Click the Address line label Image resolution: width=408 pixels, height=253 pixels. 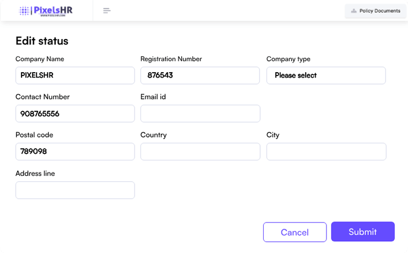pos(35,173)
